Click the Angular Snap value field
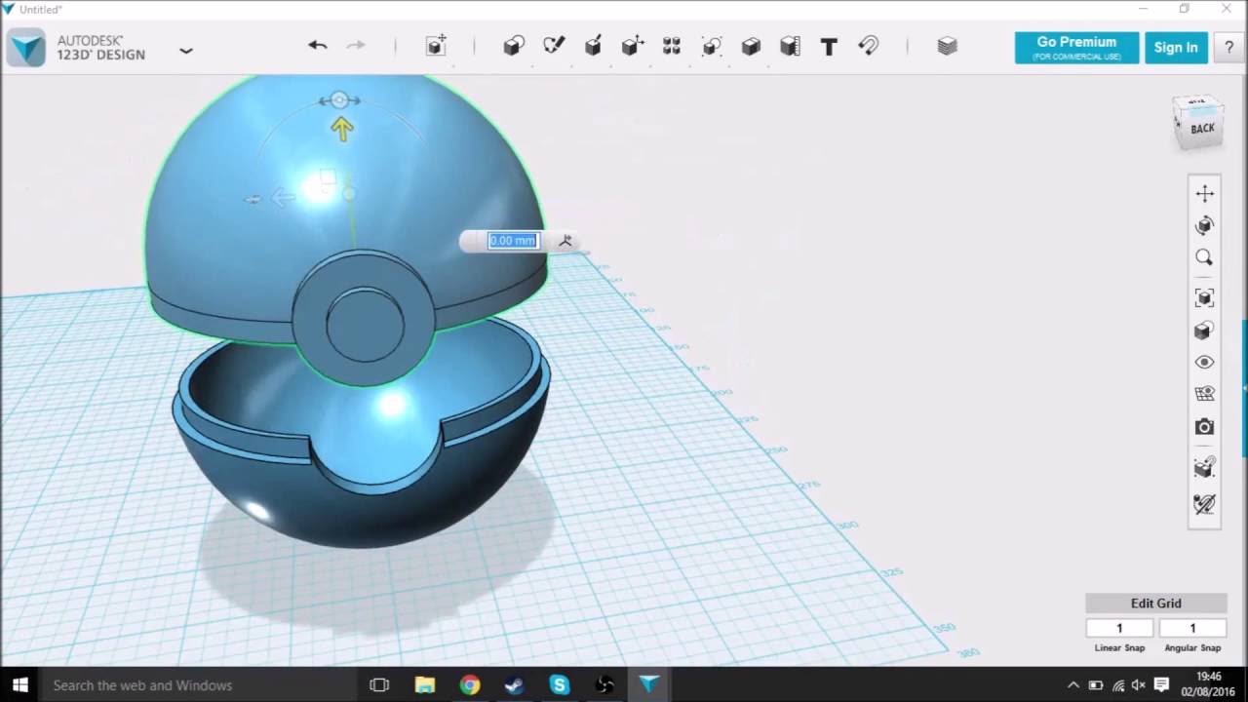This screenshot has height=702, width=1248. (x=1192, y=629)
